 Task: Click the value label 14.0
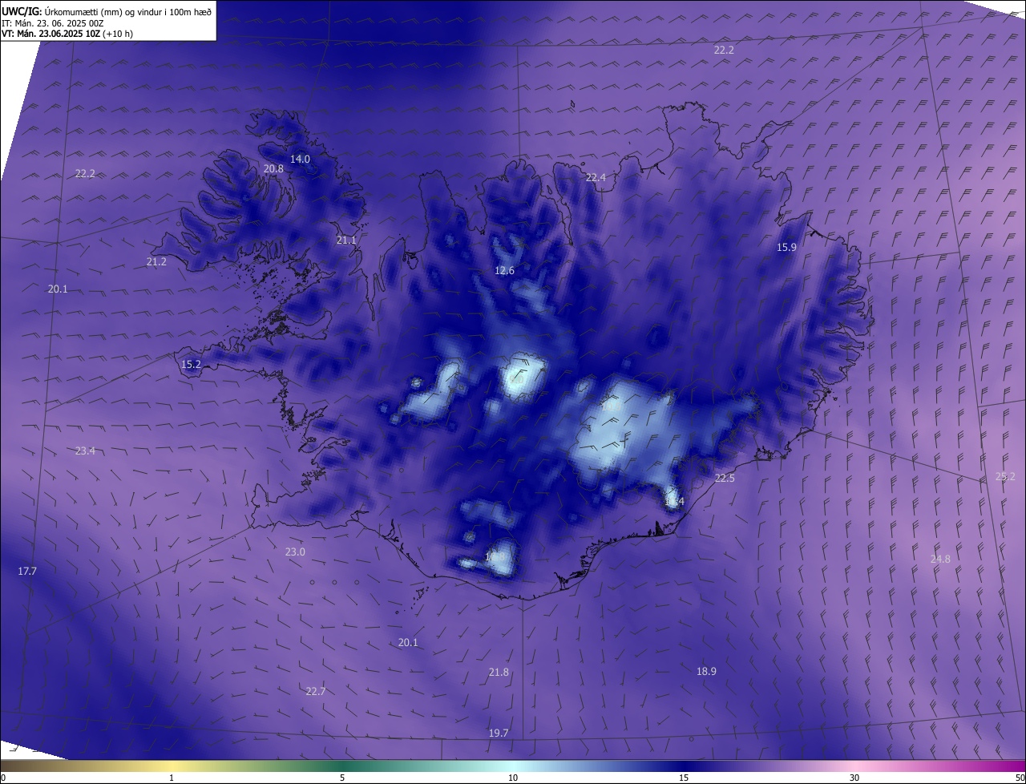[300, 159]
